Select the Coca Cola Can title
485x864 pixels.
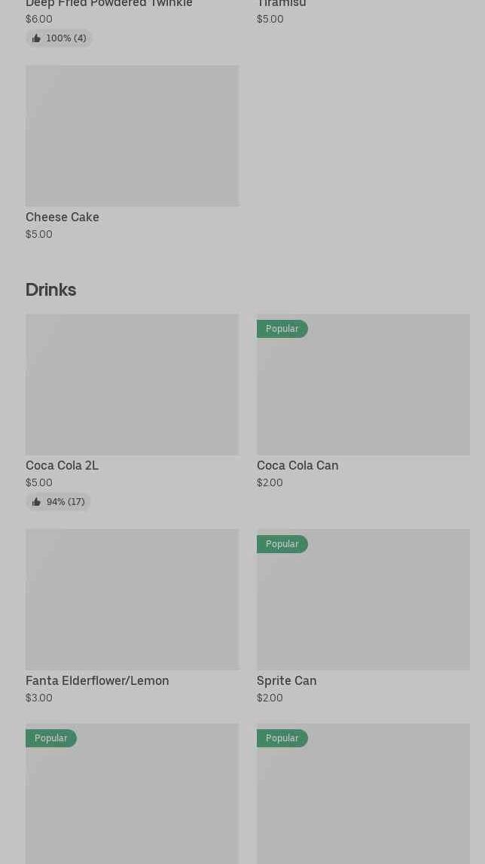(x=297, y=465)
